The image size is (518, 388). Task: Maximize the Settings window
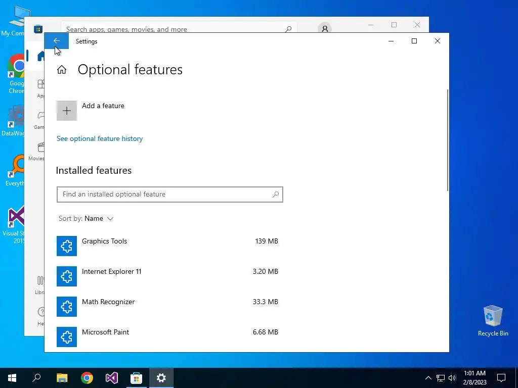pos(414,41)
